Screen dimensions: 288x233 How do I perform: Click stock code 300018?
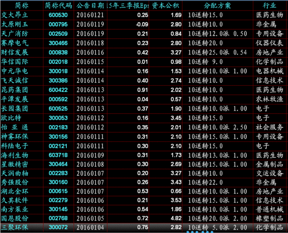point(58,71)
